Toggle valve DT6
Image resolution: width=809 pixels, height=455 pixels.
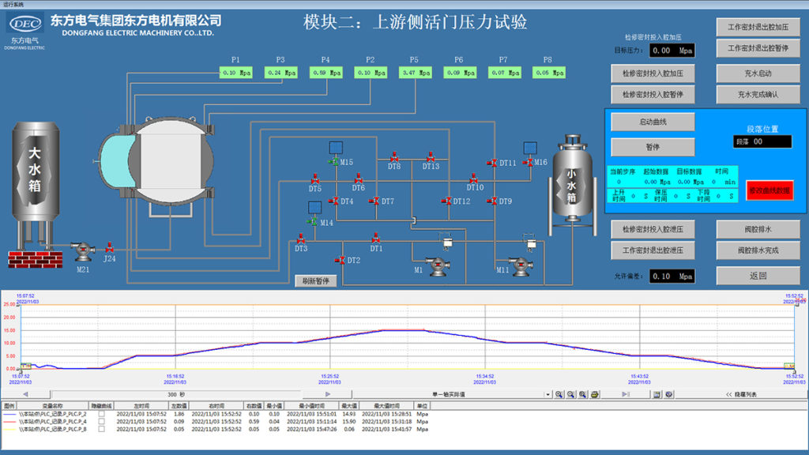tap(359, 179)
